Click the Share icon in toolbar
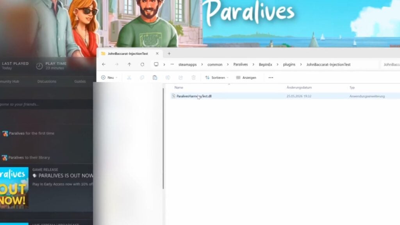The height and width of the screenshot is (225, 400). [180, 78]
